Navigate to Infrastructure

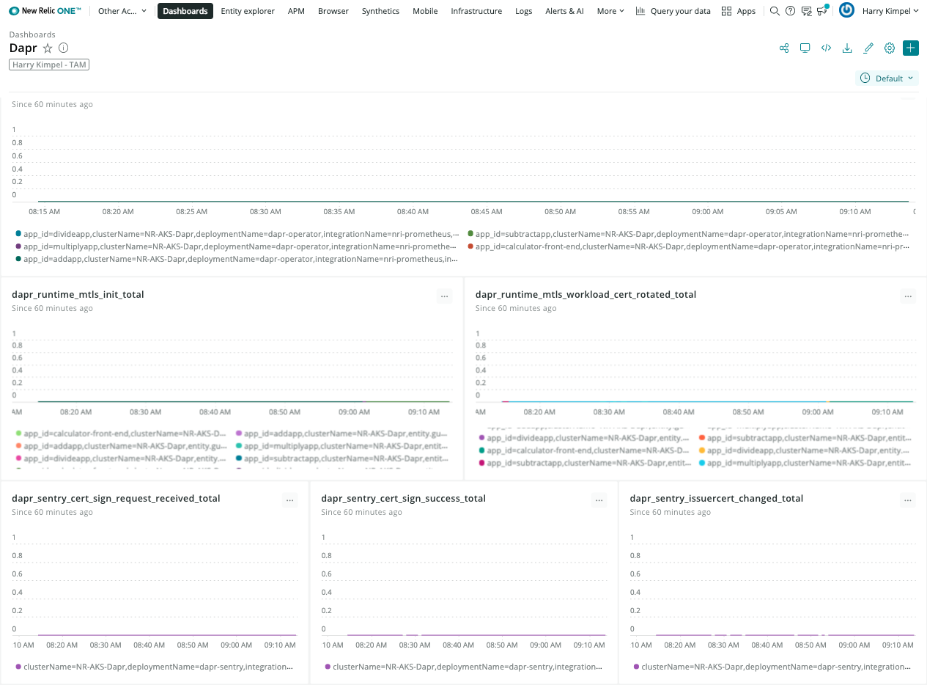coord(476,11)
